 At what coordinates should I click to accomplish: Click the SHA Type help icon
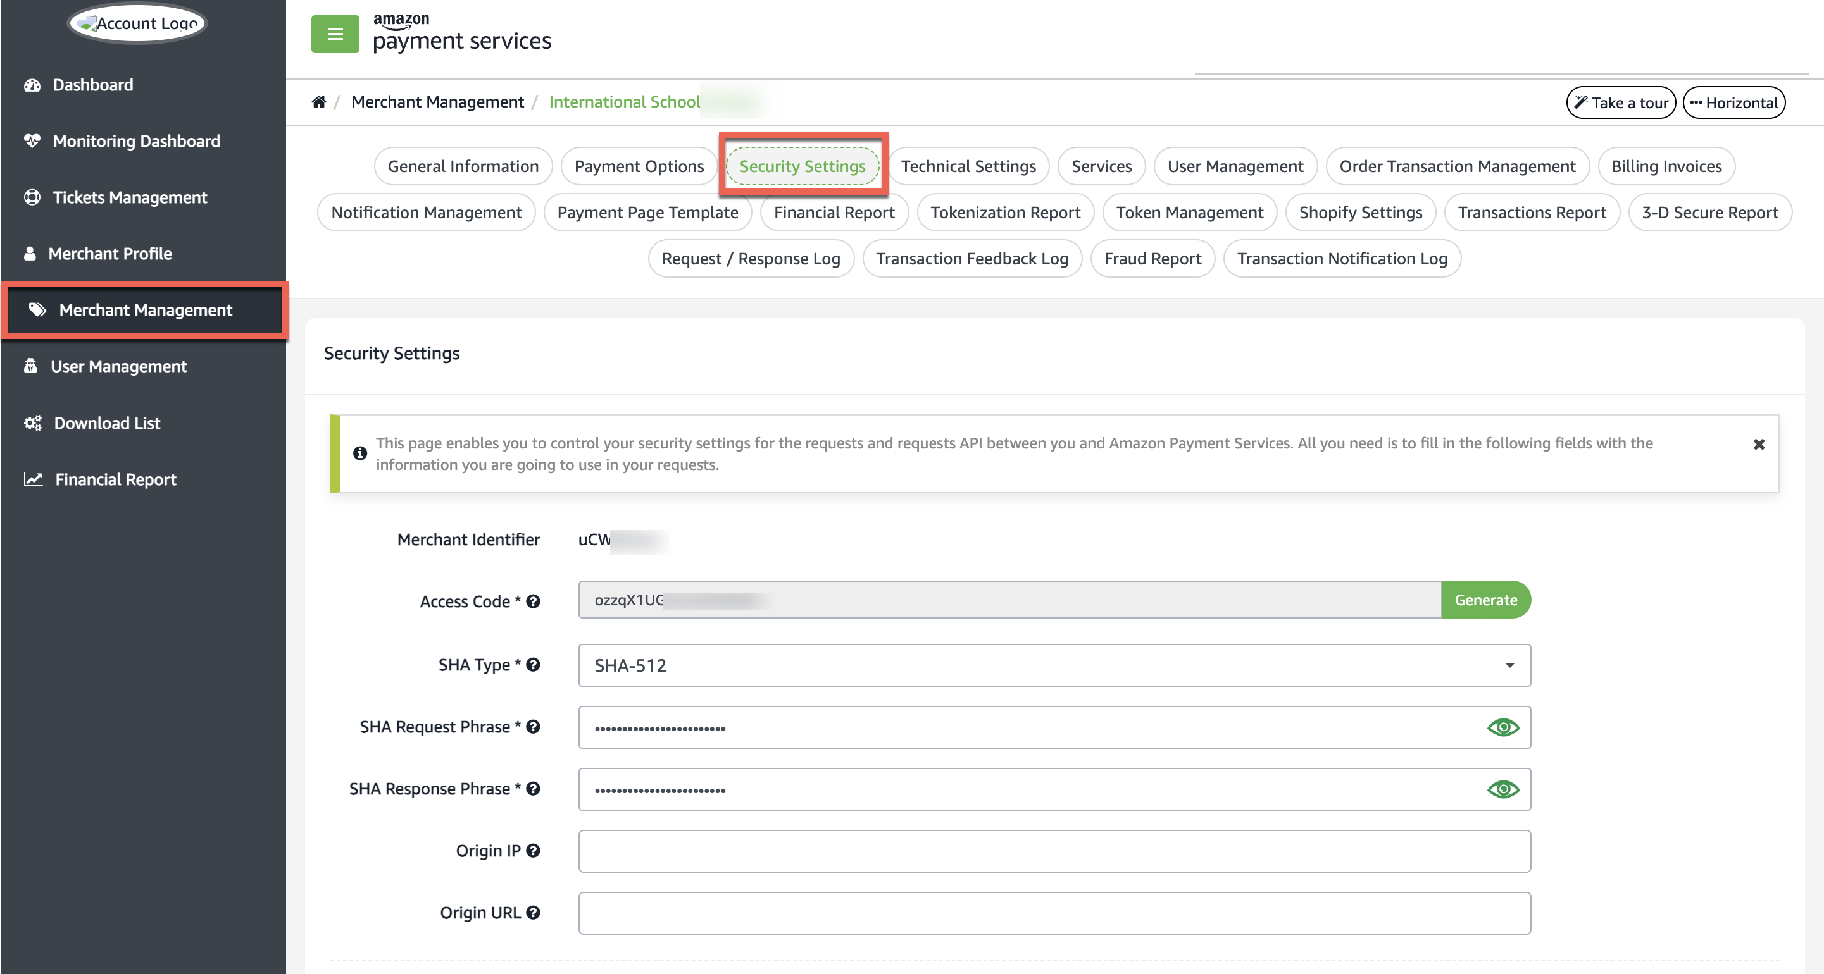(533, 665)
